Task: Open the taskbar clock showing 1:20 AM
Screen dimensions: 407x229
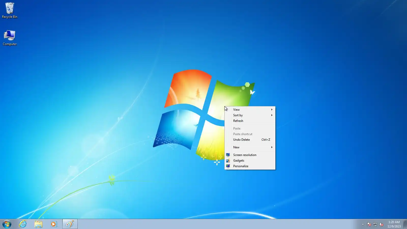Action: pos(394,224)
